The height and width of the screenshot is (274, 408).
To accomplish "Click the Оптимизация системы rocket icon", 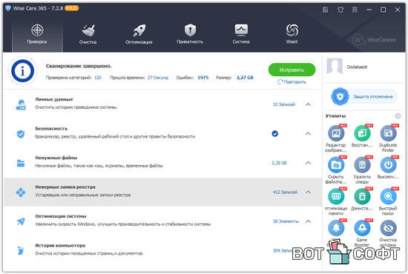I will (x=21, y=221).
